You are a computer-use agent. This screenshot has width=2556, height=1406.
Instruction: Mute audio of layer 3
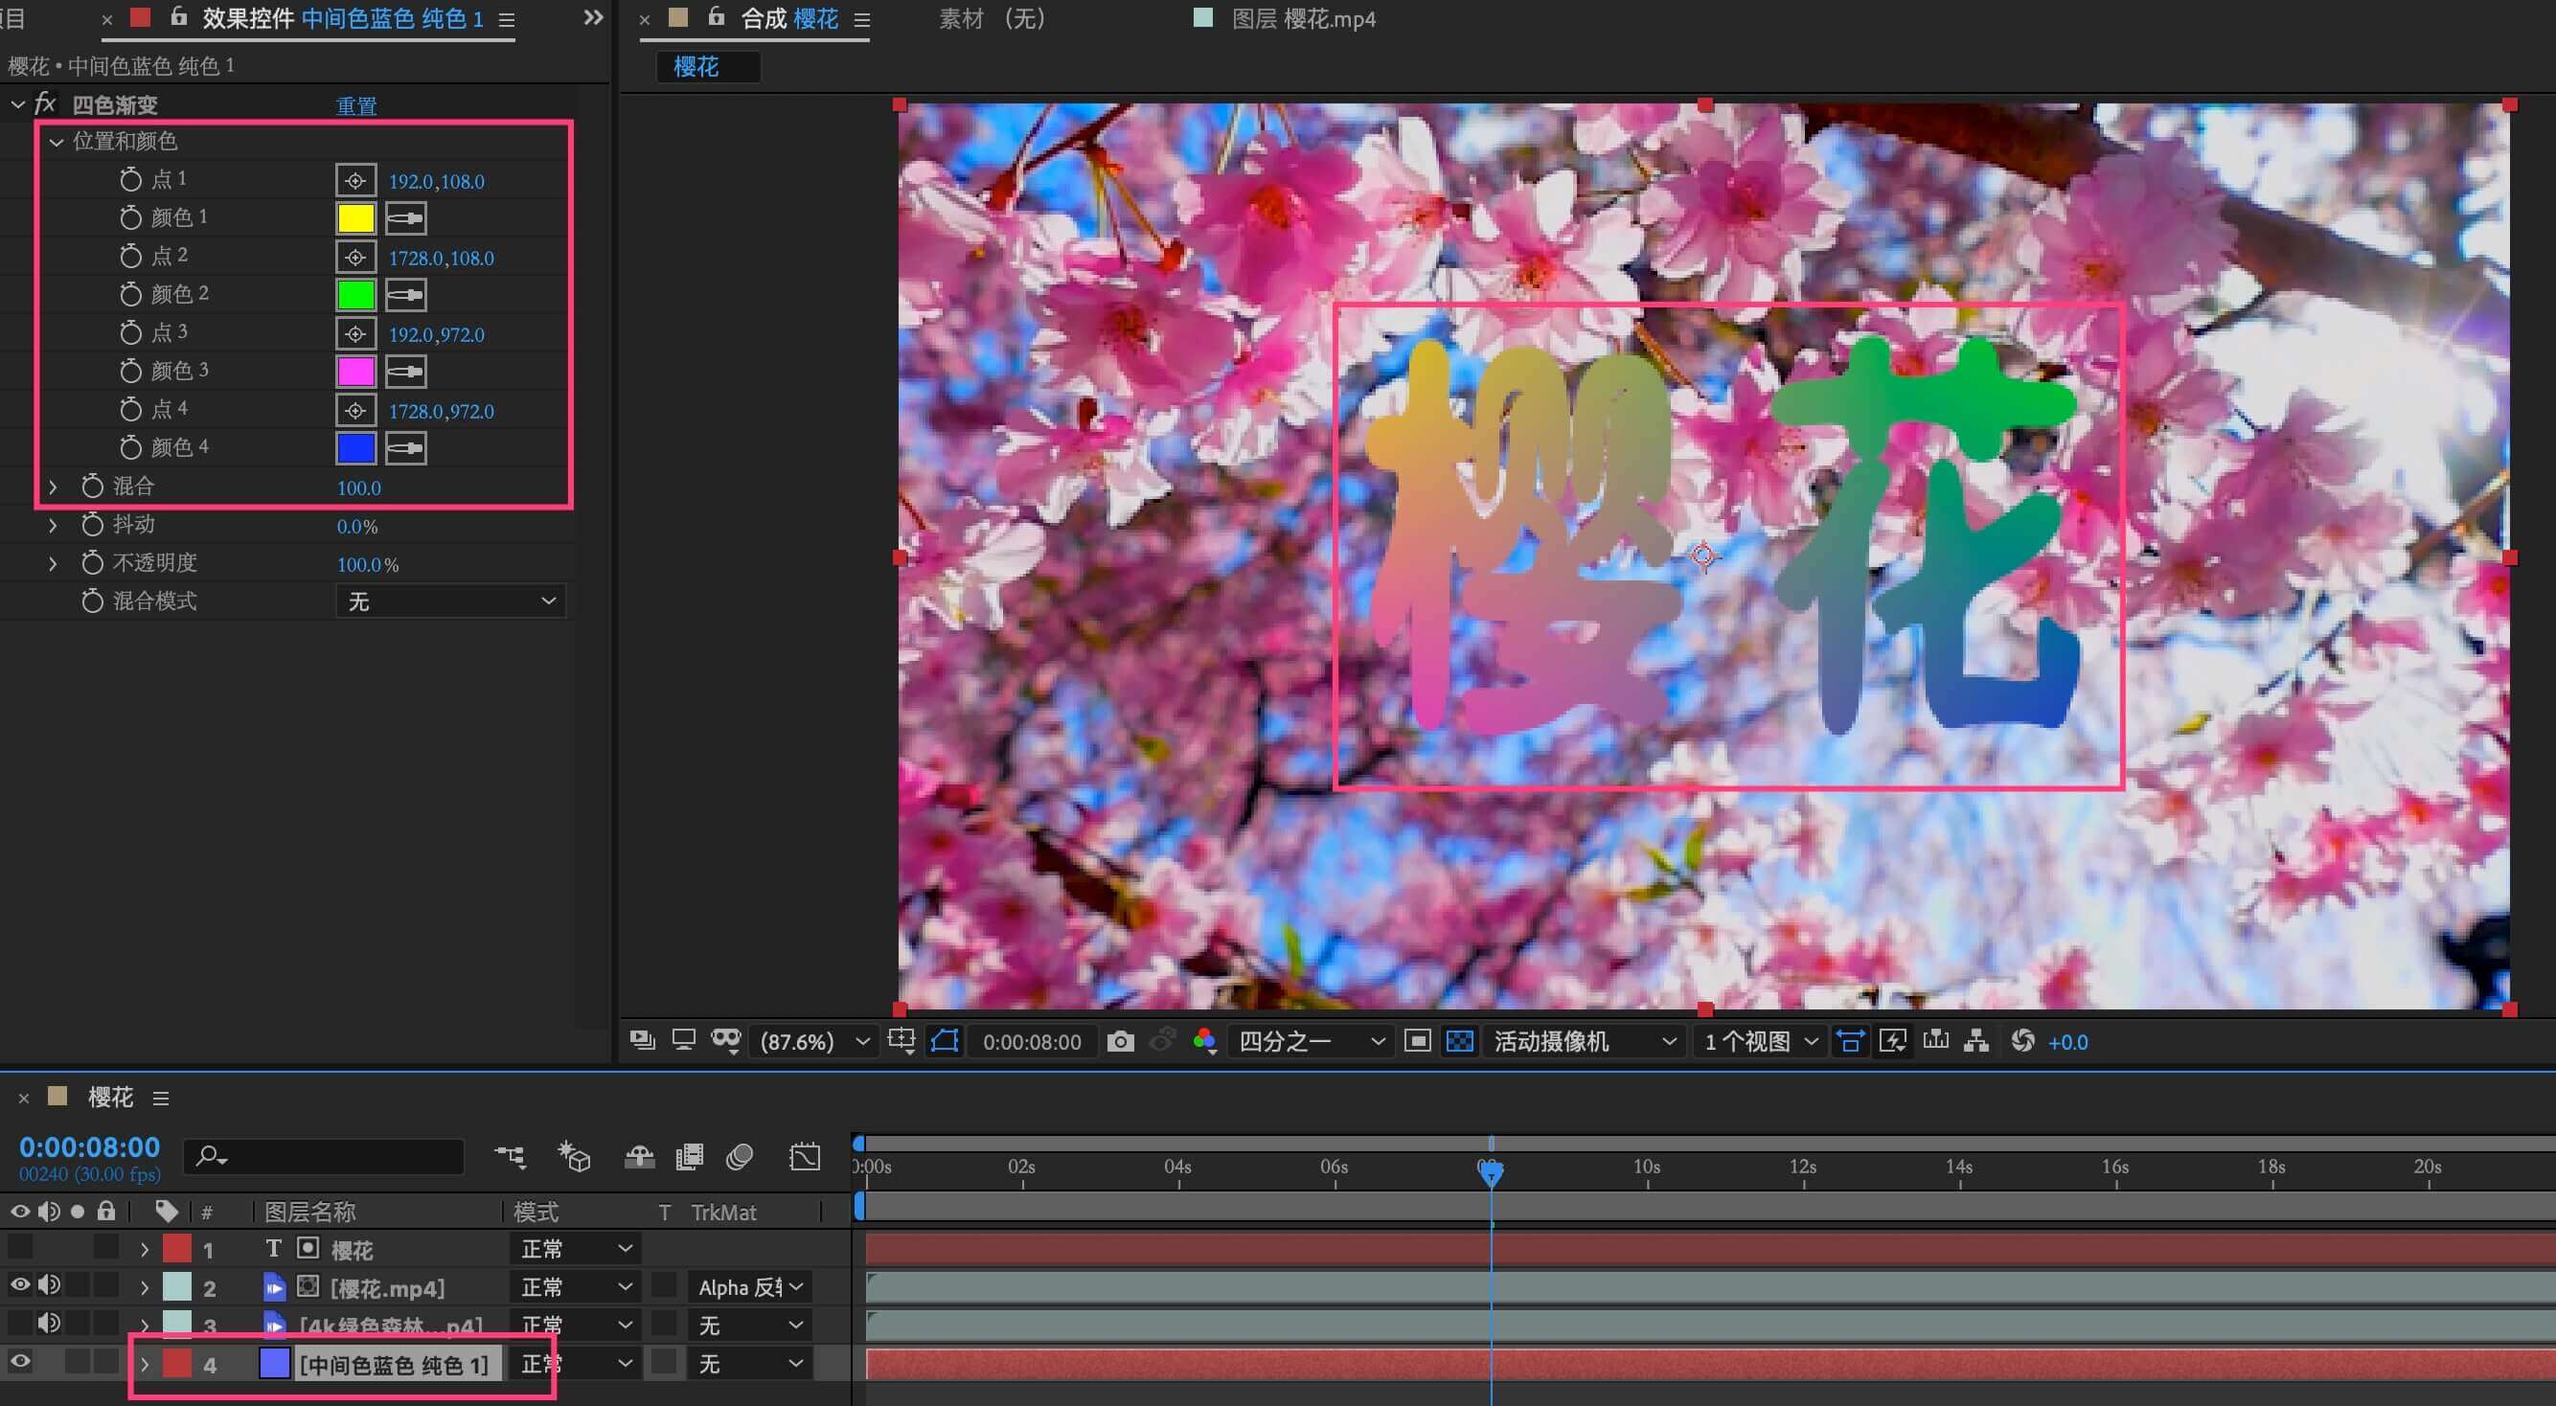click(48, 1324)
